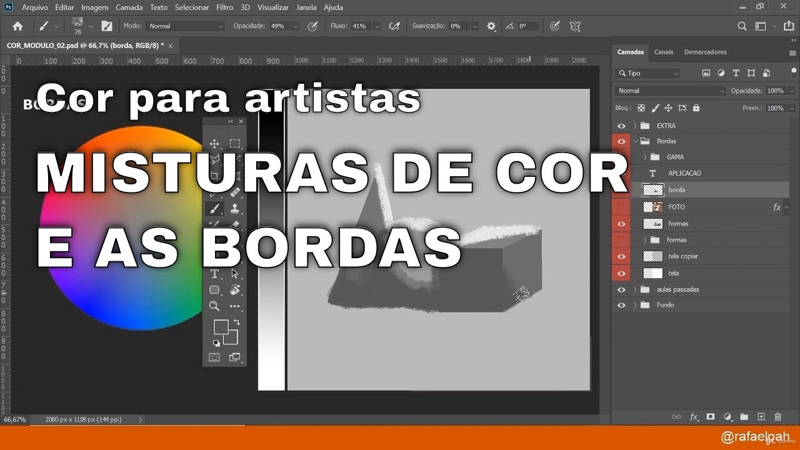The width and height of the screenshot is (800, 450).
Task: Click the Home icon in options bar
Action: pyautogui.click(x=17, y=26)
